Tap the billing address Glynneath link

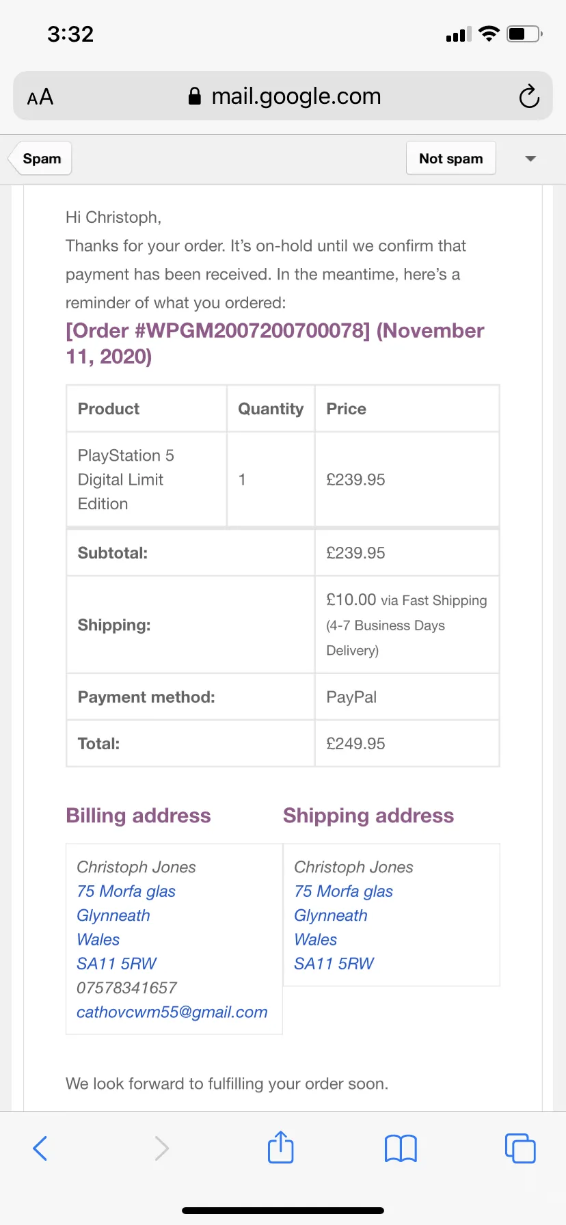pos(113,915)
